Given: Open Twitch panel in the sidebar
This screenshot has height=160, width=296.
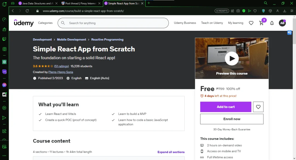Looking at the screenshot, I should pos(4,39).
